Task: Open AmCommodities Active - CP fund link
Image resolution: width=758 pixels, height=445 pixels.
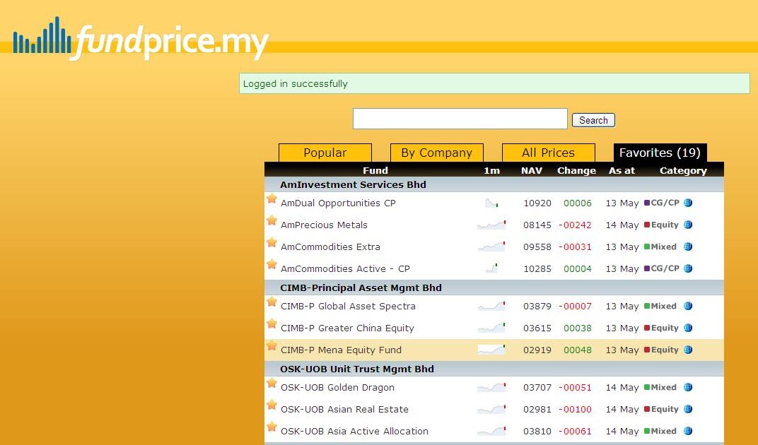Action: click(345, 268)
